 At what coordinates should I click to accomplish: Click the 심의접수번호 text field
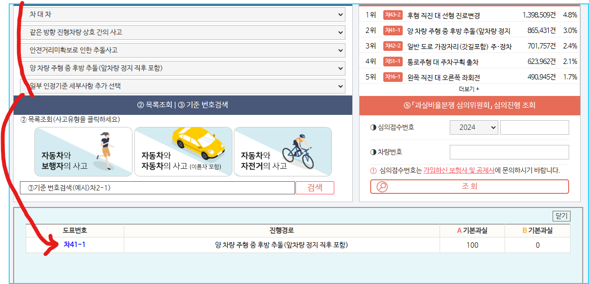535,127
